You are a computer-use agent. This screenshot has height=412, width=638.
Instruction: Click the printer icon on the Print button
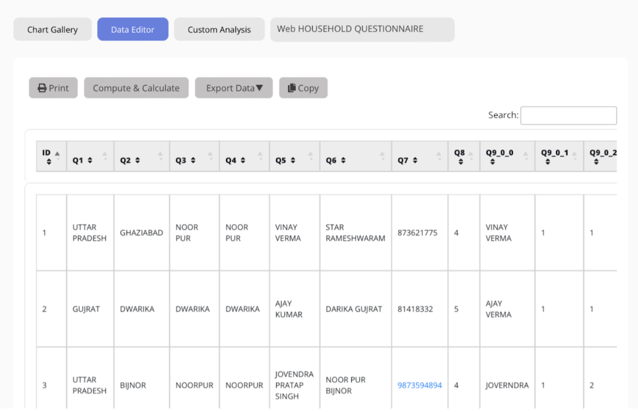42,88
